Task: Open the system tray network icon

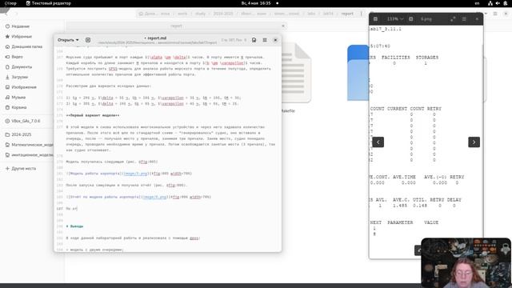Action: [490, 3]
